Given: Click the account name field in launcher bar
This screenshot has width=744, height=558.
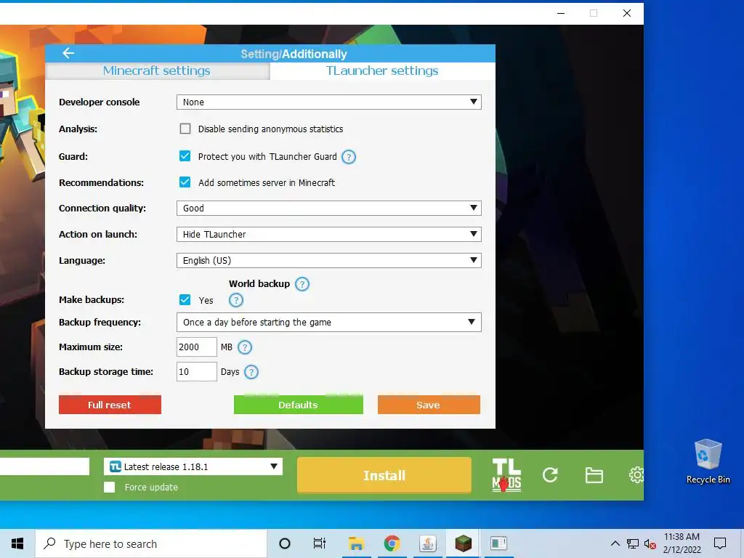Looking at the screenshot, I should tap(44, 466).
